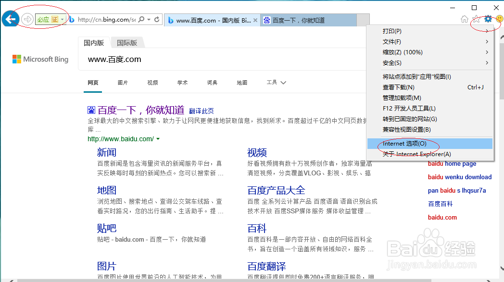The image size is (504, 282).
Task: Select the 地图 results tab
Action: 242,83
